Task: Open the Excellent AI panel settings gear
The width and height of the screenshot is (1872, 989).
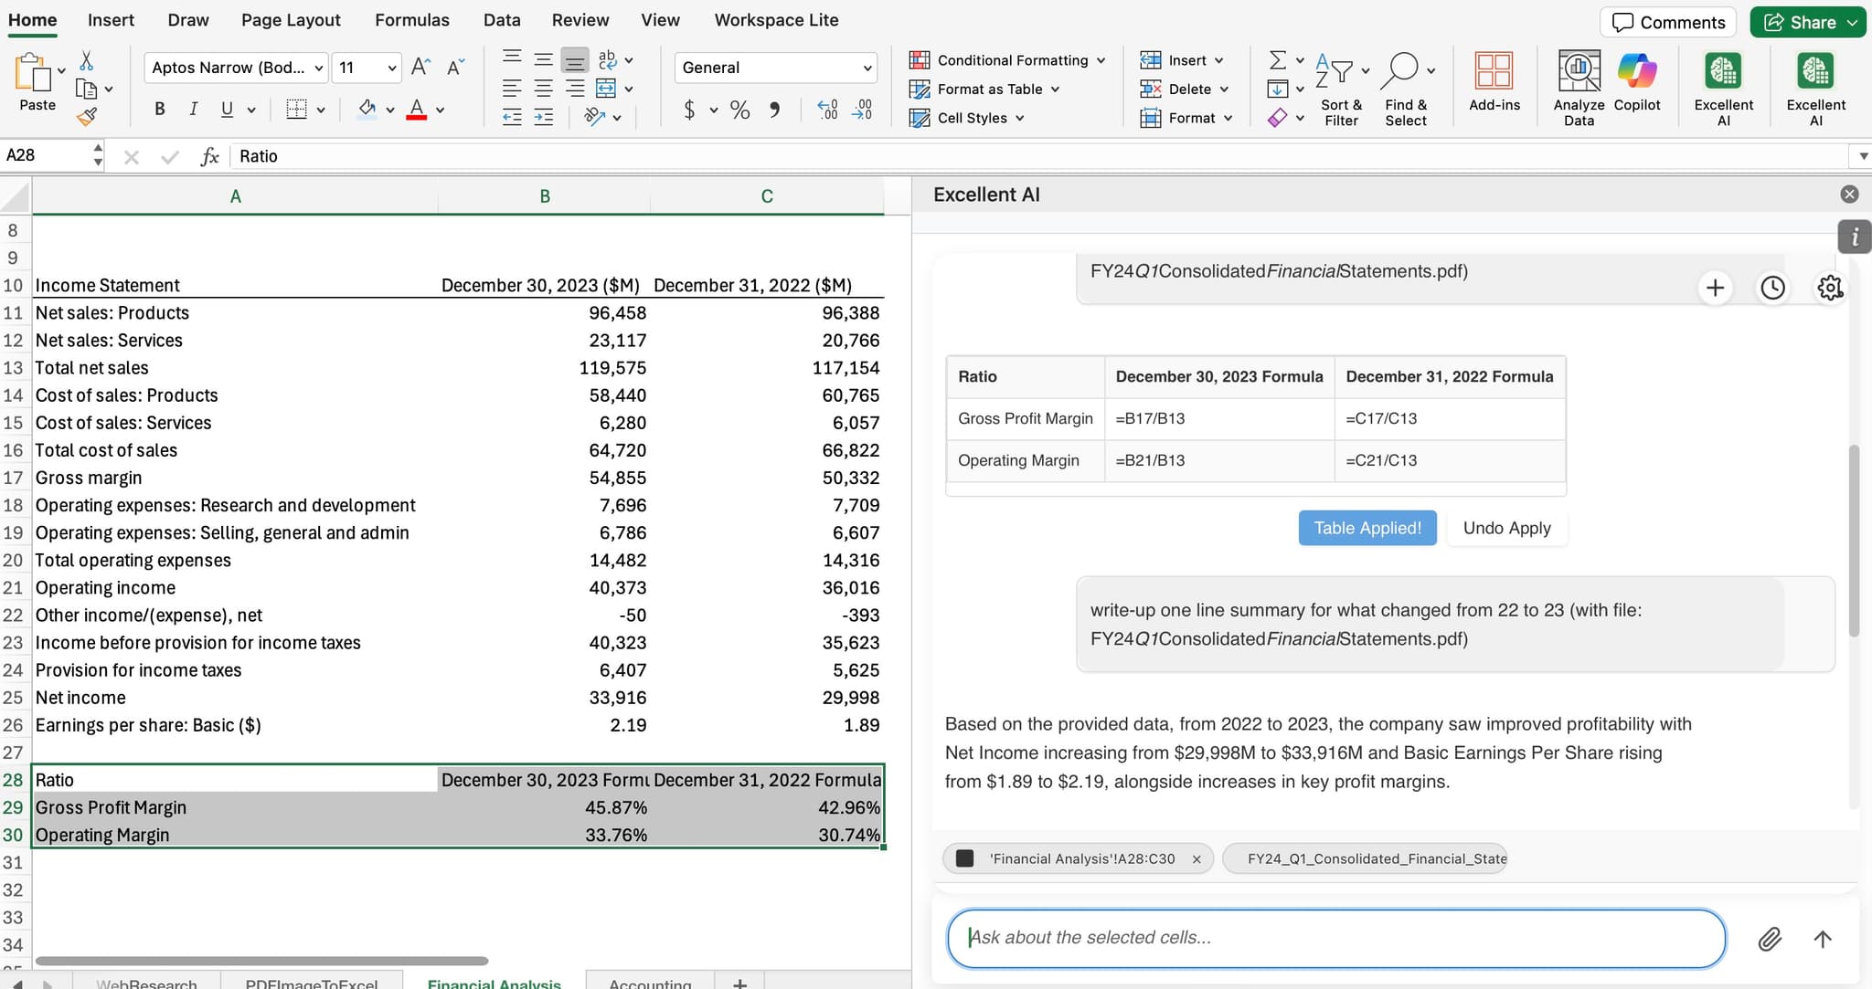Action: [1830, 288]
